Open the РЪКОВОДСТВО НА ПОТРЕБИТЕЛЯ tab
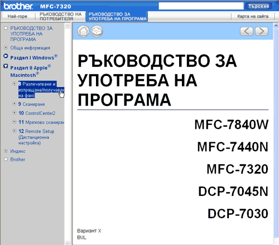 [60, 16]
